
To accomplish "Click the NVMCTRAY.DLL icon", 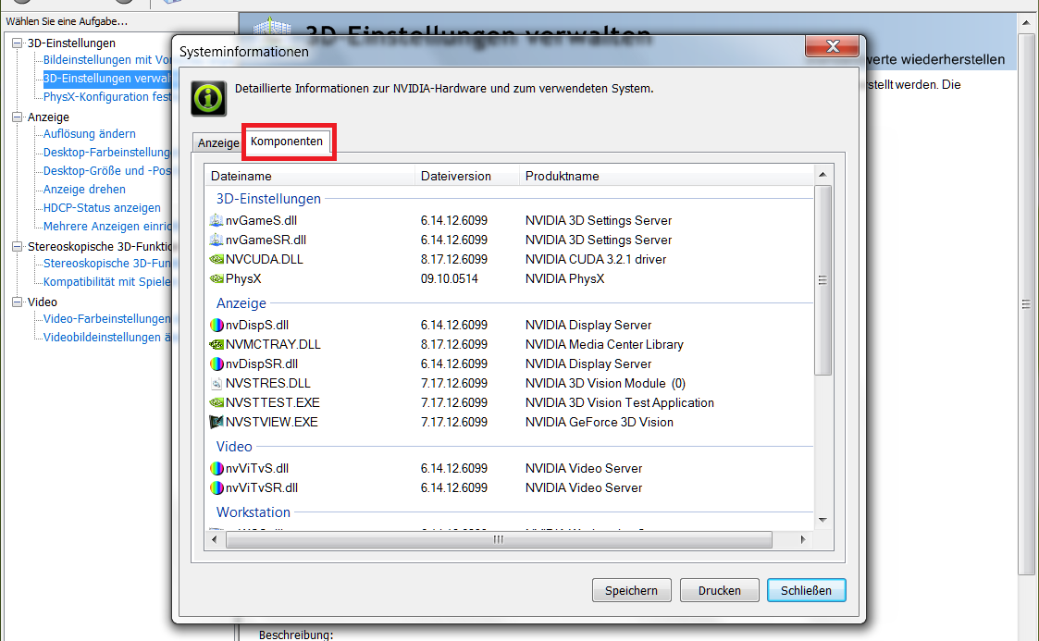I will [x=216, y=344].
